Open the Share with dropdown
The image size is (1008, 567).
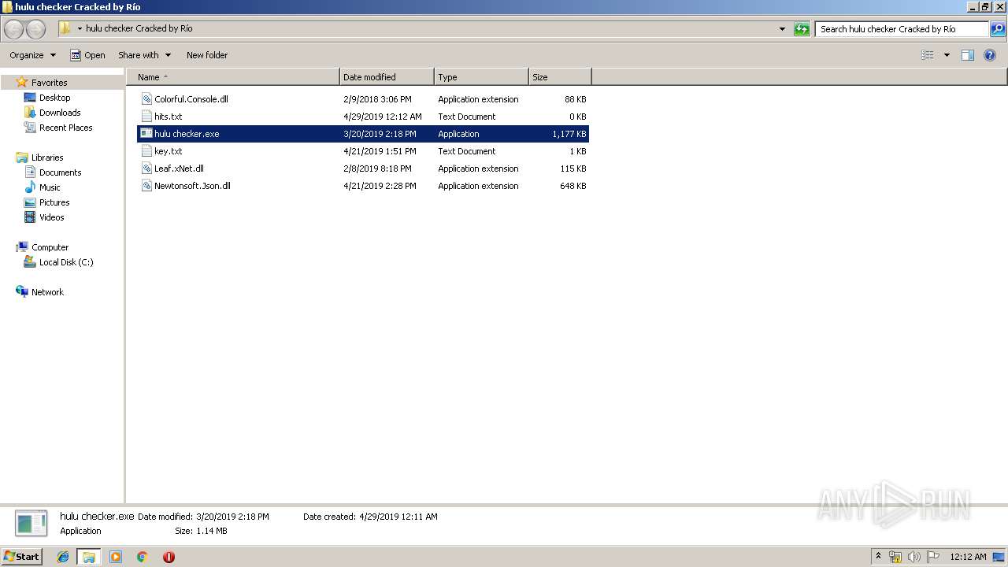(x=144, y=55)
